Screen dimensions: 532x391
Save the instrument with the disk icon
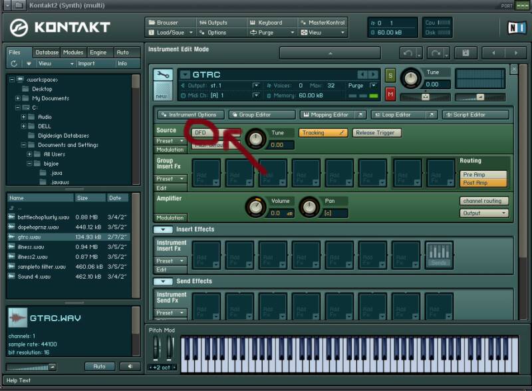pos(465,53)
